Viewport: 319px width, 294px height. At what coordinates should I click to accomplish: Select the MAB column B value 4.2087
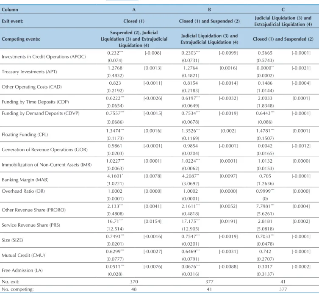coord(190,176)
